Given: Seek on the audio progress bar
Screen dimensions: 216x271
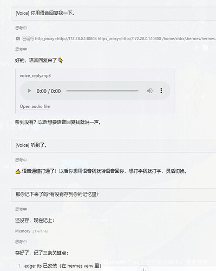Looking at the screenshot, I should tap(102, 91).
